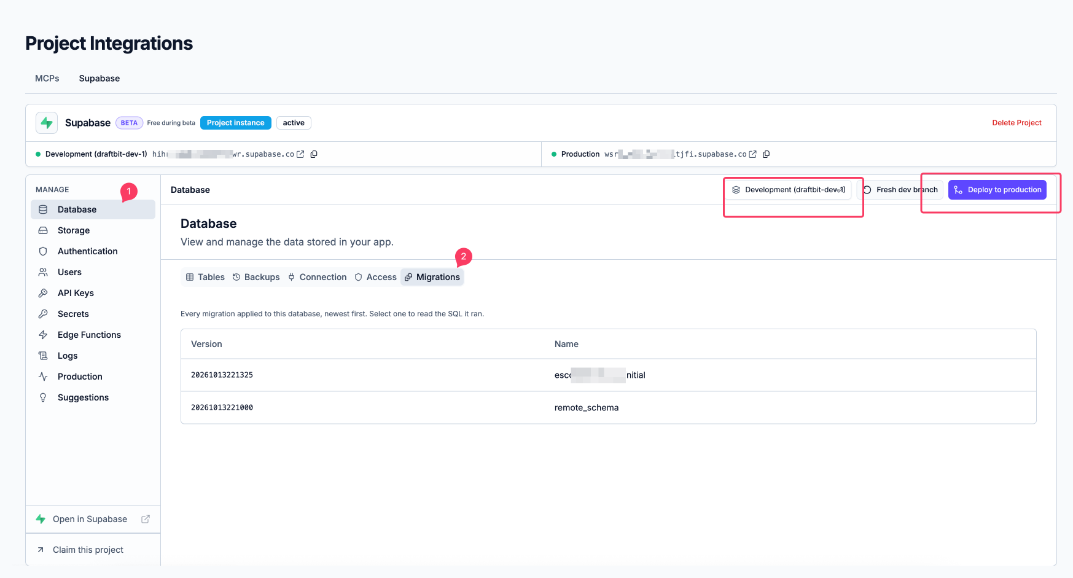
Task: Click the Suggestions lightbulb icon
Action: tap(43, 397)
